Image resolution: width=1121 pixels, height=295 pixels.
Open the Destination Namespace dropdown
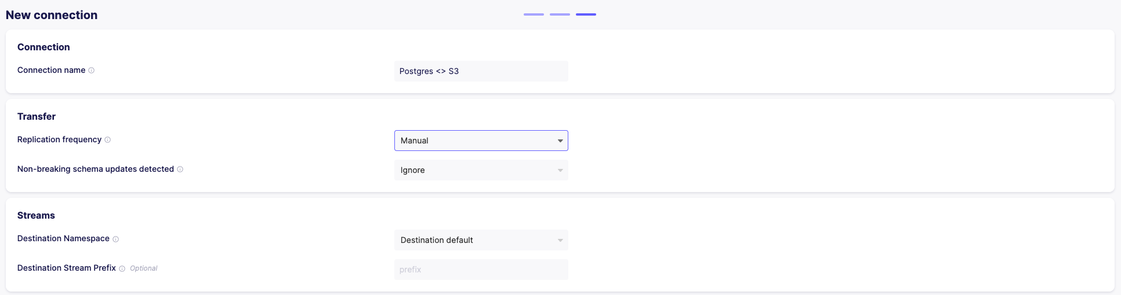[481, 240]
